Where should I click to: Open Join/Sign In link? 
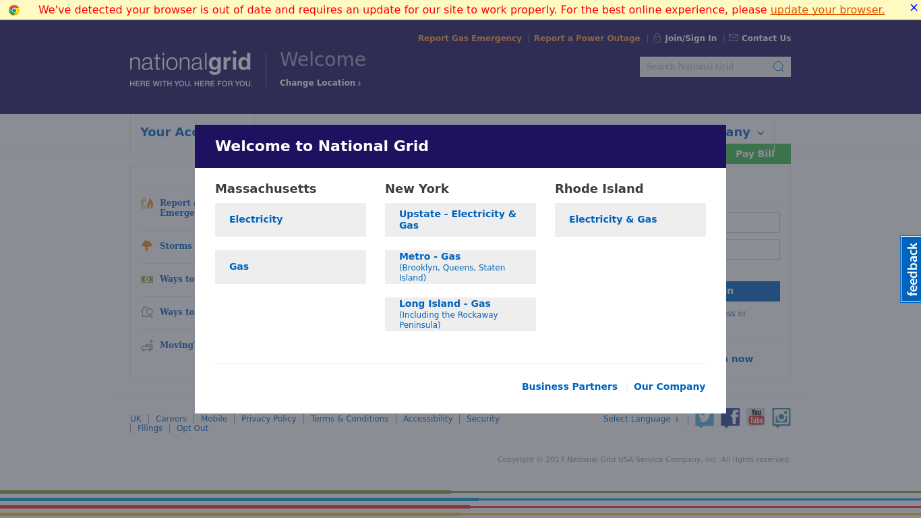point(690,38)
